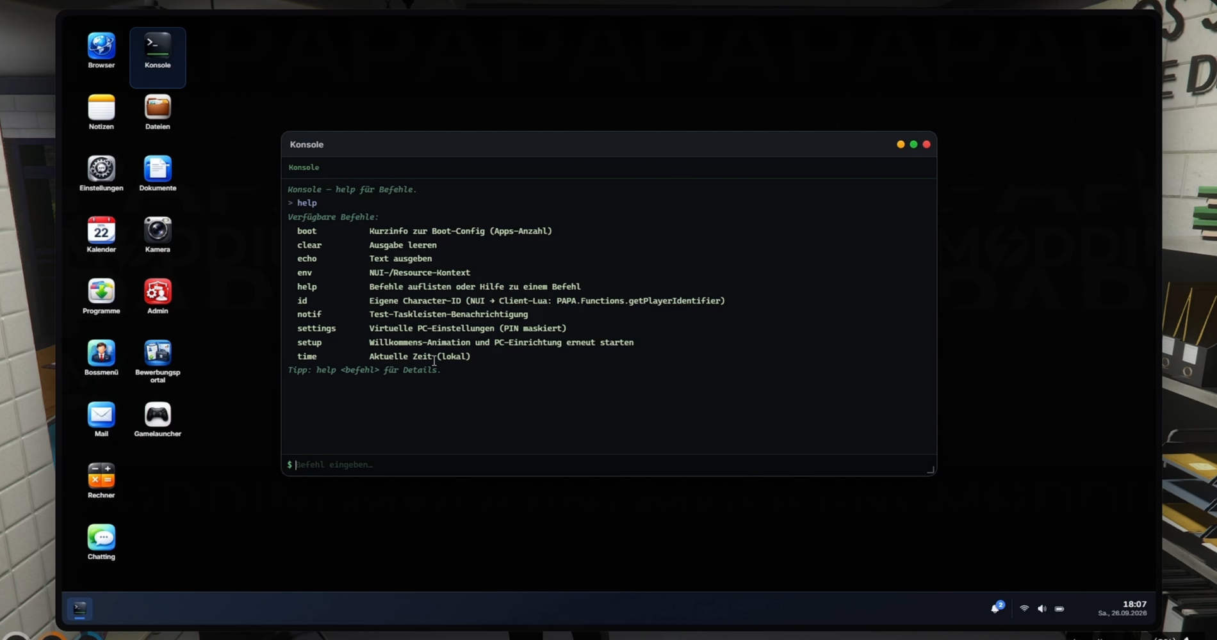The height and width of the screenshot is (640, 1217).
Task: Close the Konsole window with the red button
Action: pos(926,145)
